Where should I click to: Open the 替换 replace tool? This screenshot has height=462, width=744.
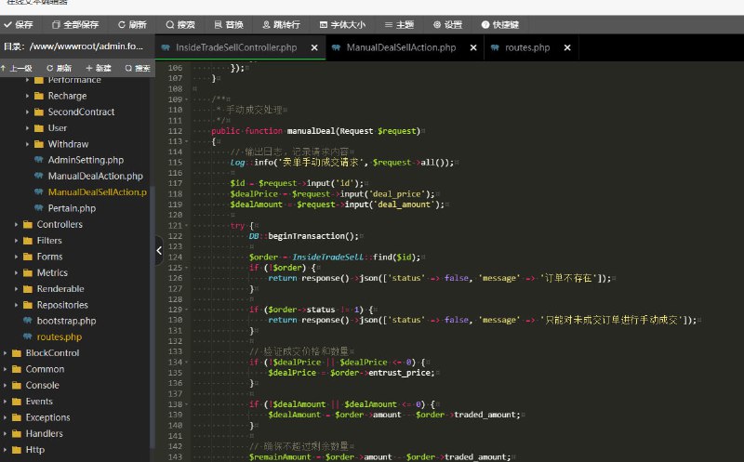[x=229, y=25]
